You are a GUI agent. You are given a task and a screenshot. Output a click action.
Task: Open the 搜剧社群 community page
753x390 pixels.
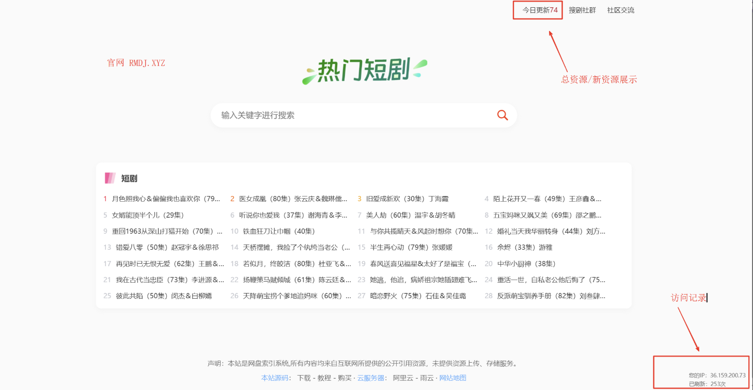pos(583,10)
